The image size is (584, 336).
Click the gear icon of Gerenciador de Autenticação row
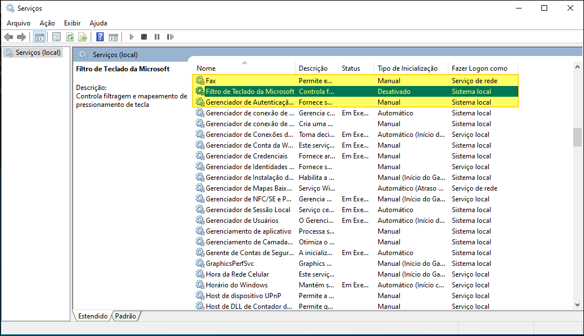click(200, 102)
